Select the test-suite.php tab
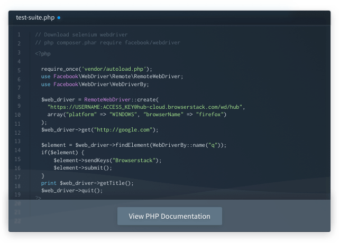 coord(35,17)
